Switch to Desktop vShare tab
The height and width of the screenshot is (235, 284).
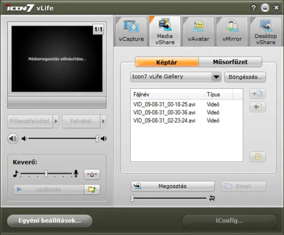coord(266,31)
